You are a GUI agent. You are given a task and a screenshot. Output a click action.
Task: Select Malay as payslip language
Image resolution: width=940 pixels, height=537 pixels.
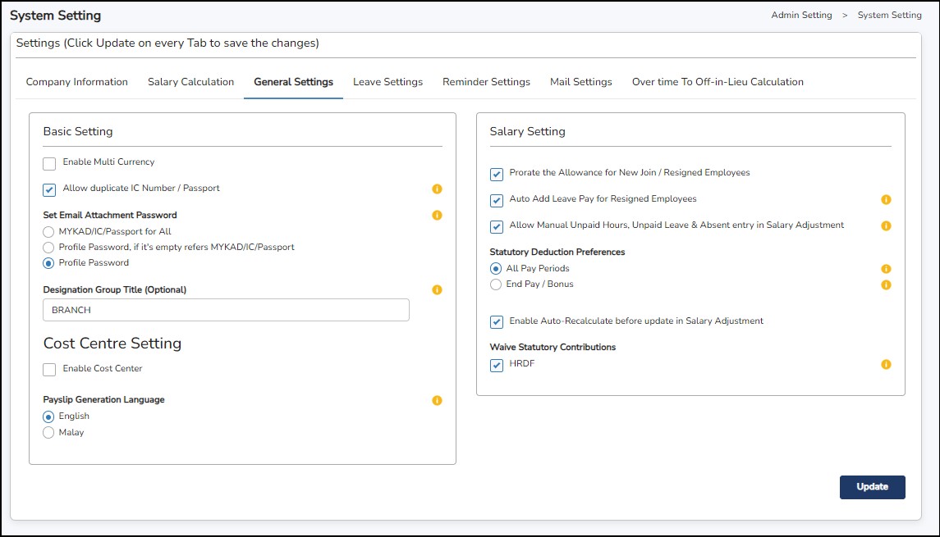[x=48, y=433]
